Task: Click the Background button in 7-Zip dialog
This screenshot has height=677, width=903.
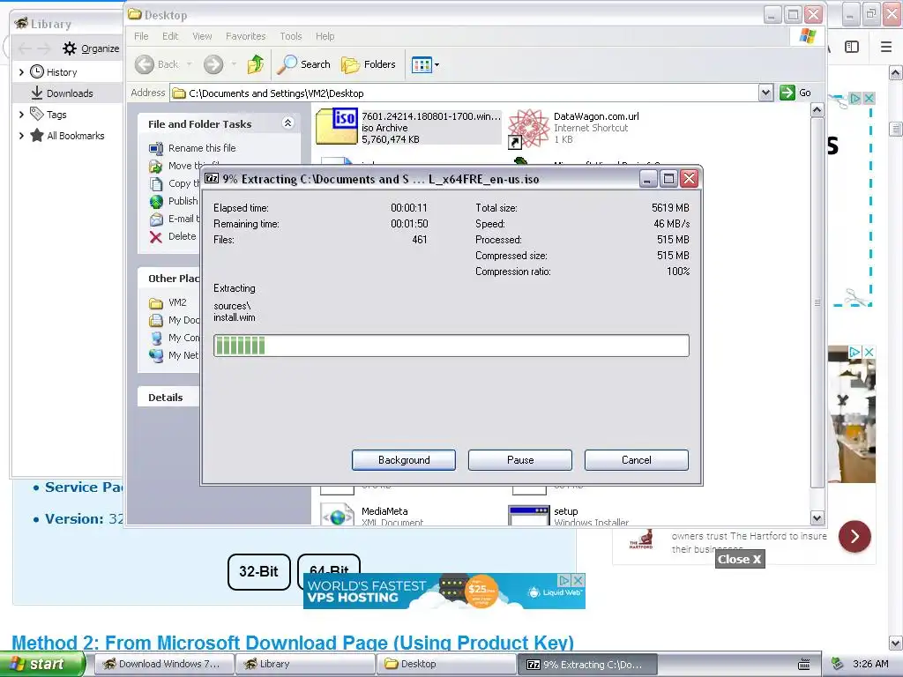Action: click(x=404, y=460)
